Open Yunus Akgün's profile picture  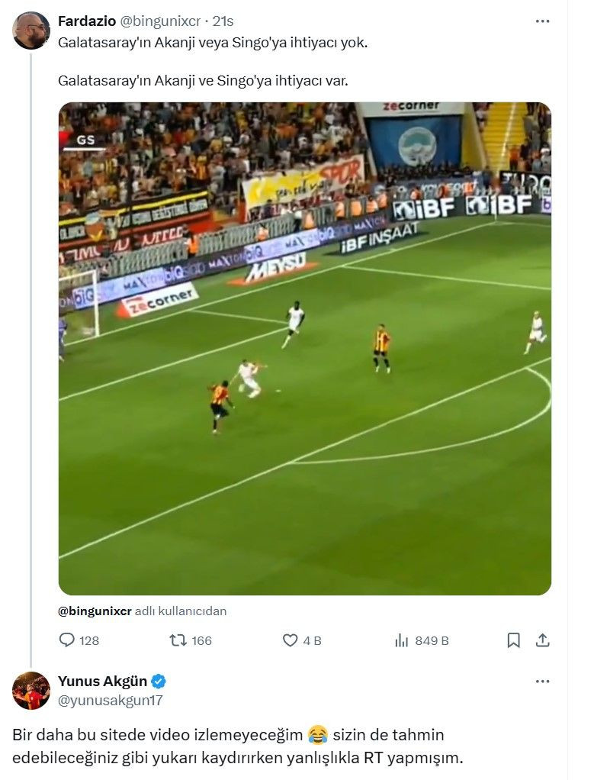point(31,691)
